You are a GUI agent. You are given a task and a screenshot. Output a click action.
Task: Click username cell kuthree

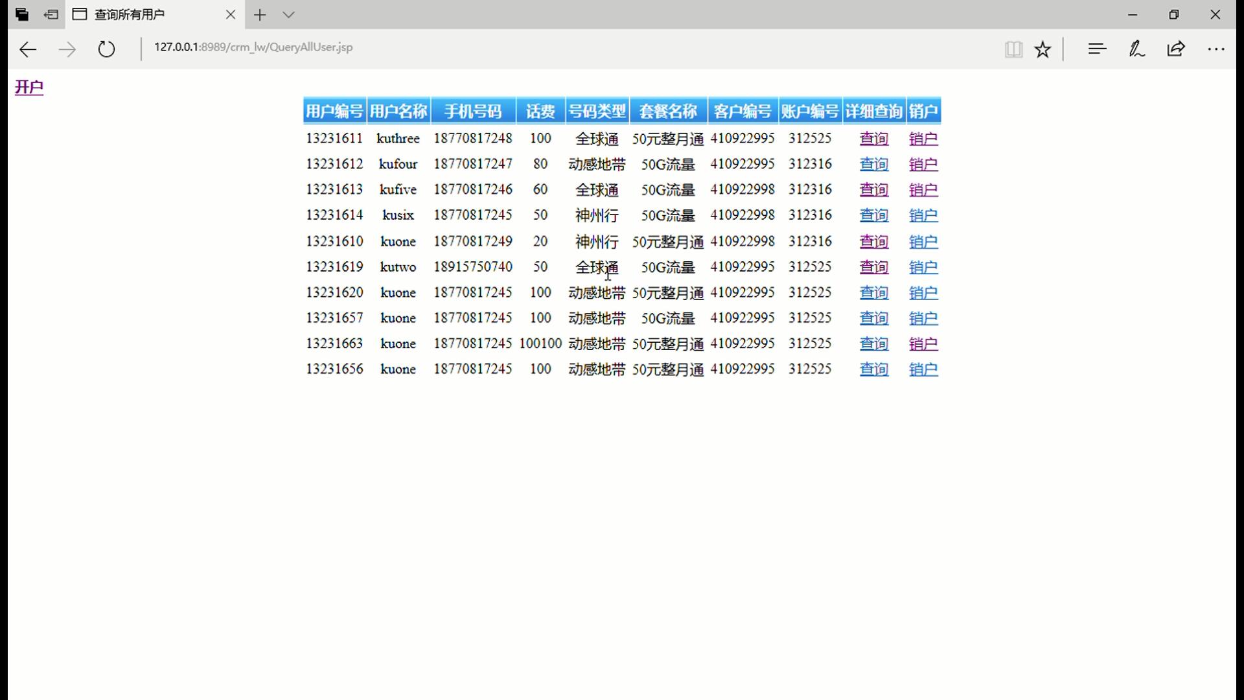tap(398, 139)
